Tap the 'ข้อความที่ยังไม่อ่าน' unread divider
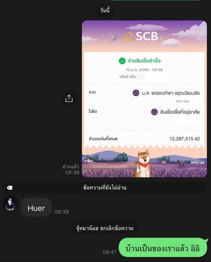The image size is (211, 262). [x=105, y=187]
